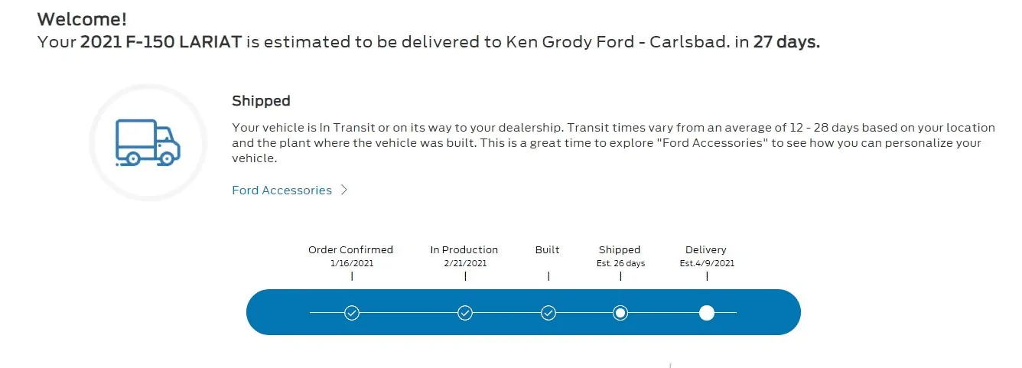Click the Built stage label
Screen dimensions: 1022x368
[x=548, y=249]
